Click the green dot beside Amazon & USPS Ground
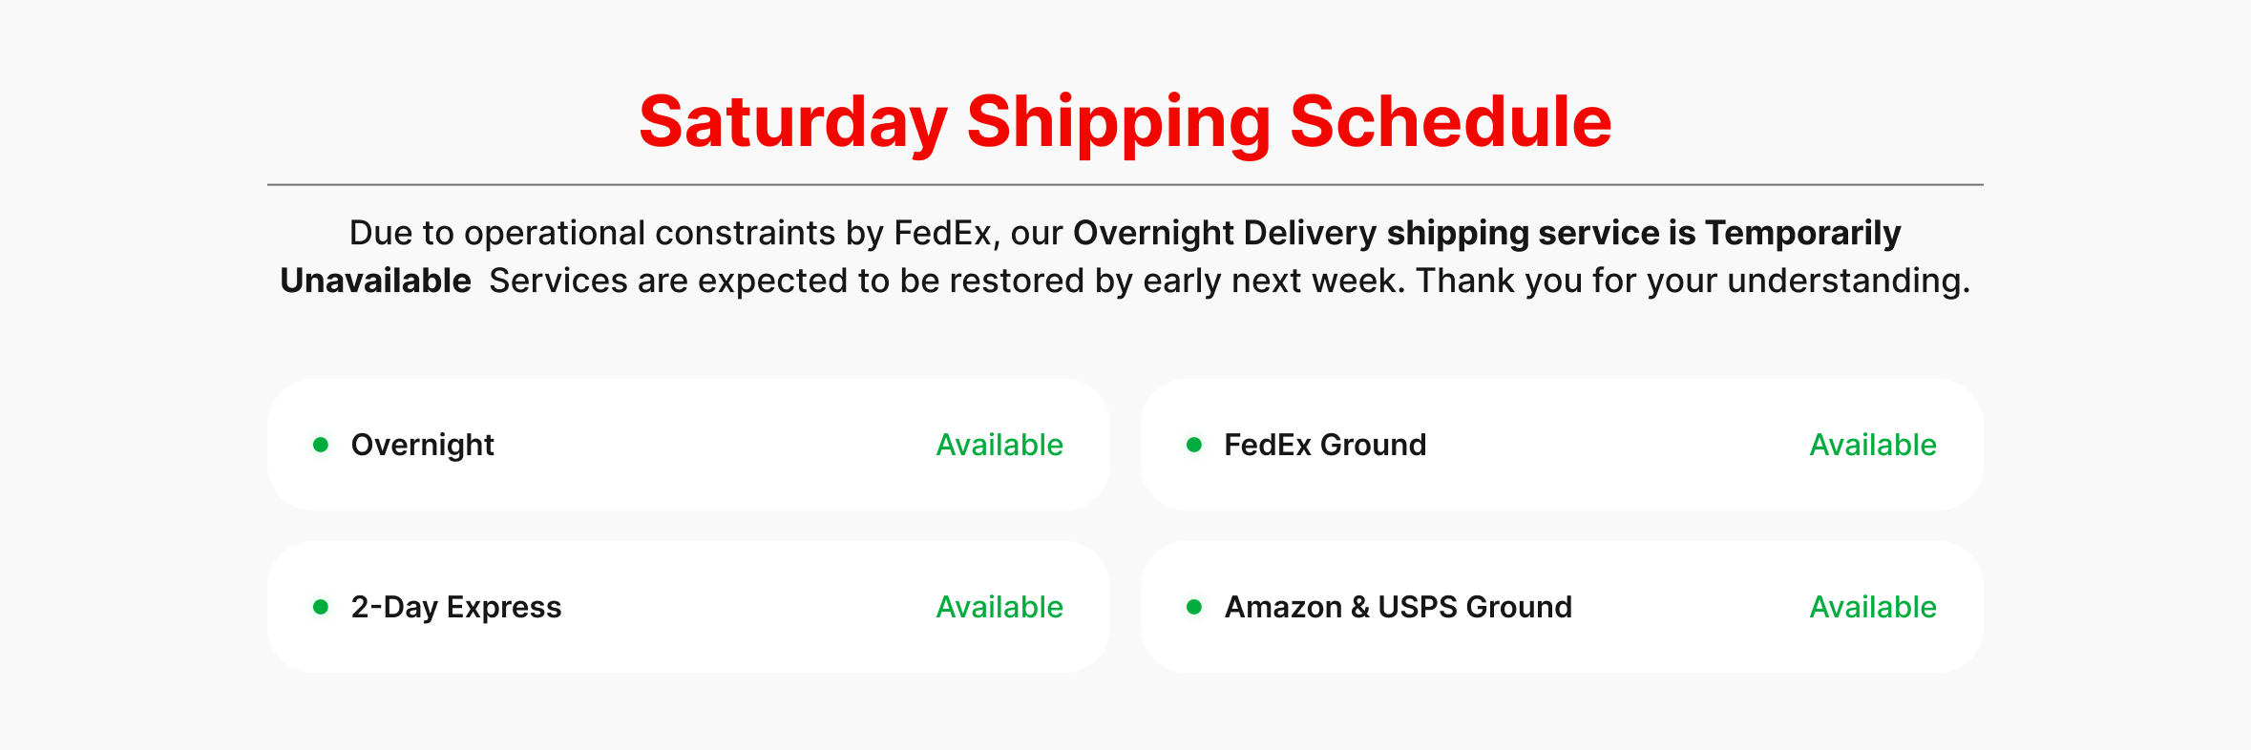 tap(1193, 607)
